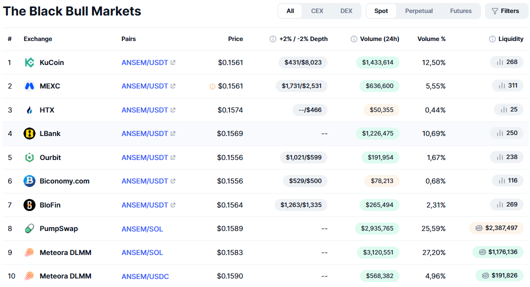
Task: Switch to the CEX tab
Action: [x=317, y=11]
